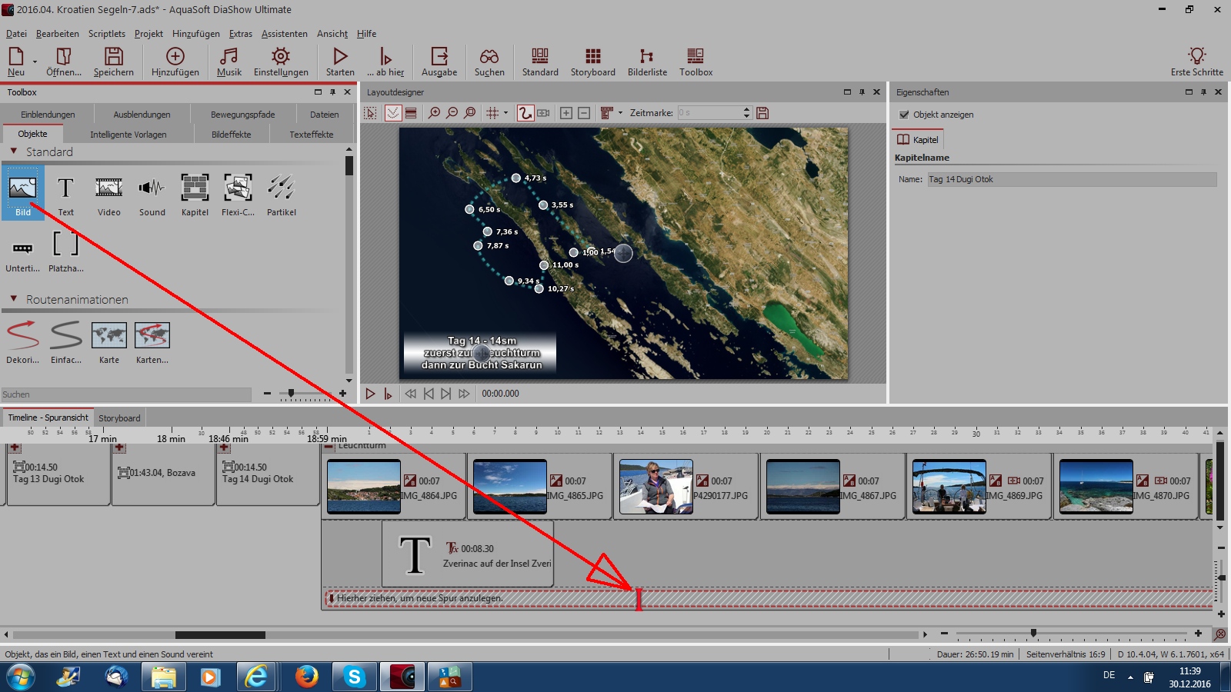The width and height of the screenshot is (1231, 692).
Task: Open the Bilderliste view
Action: [x=647, y=62]
